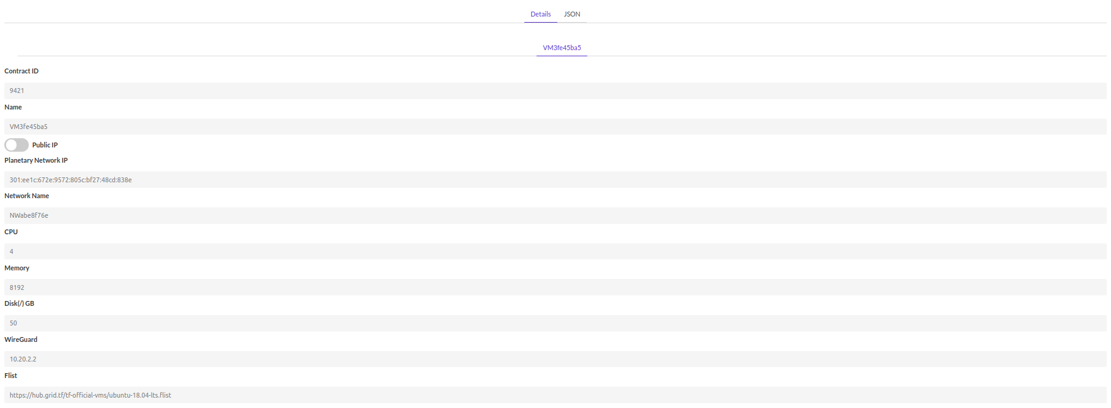Click the Contract ID field showing 9421
This screenshot has width=1111, height=408.
coord(555,91)
